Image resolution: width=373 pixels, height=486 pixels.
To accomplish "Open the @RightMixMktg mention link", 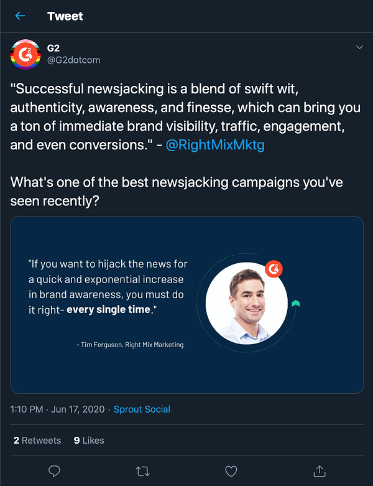I will click(x=215, y=145).
